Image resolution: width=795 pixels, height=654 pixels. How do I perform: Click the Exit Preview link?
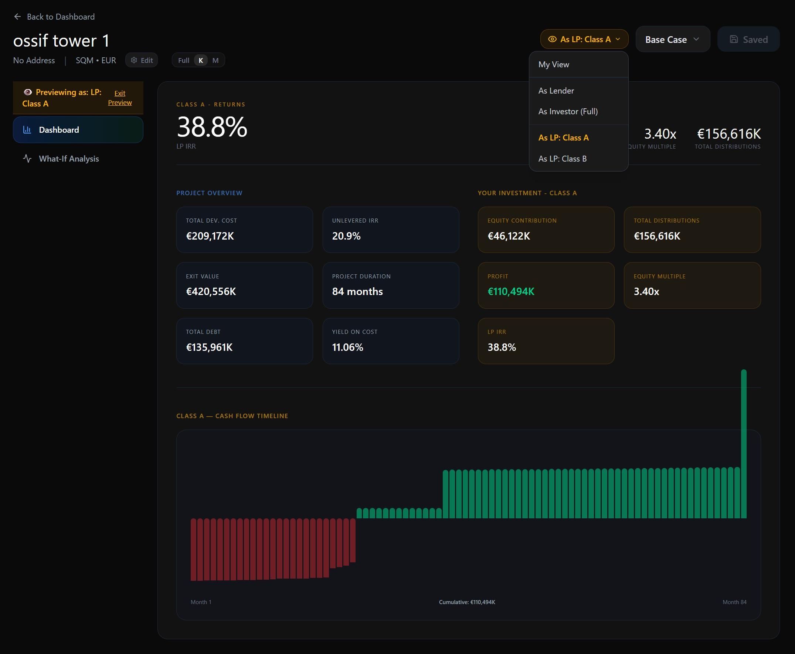pyautogui.click(x=120, y=98)
